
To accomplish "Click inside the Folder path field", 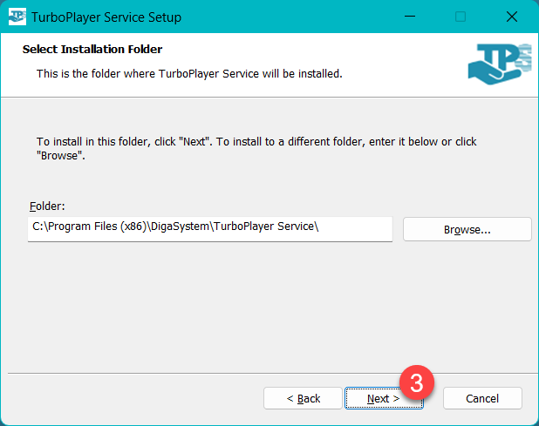I will [x=209, y=228].
